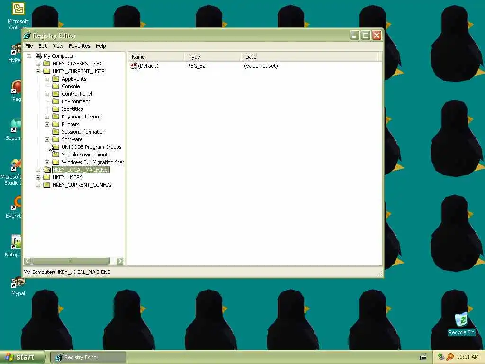This screenshot has width=485, height=364.
Task: Click the open HKEY_LOCAL_MACHINE folder icon
Action: (47, 170)
